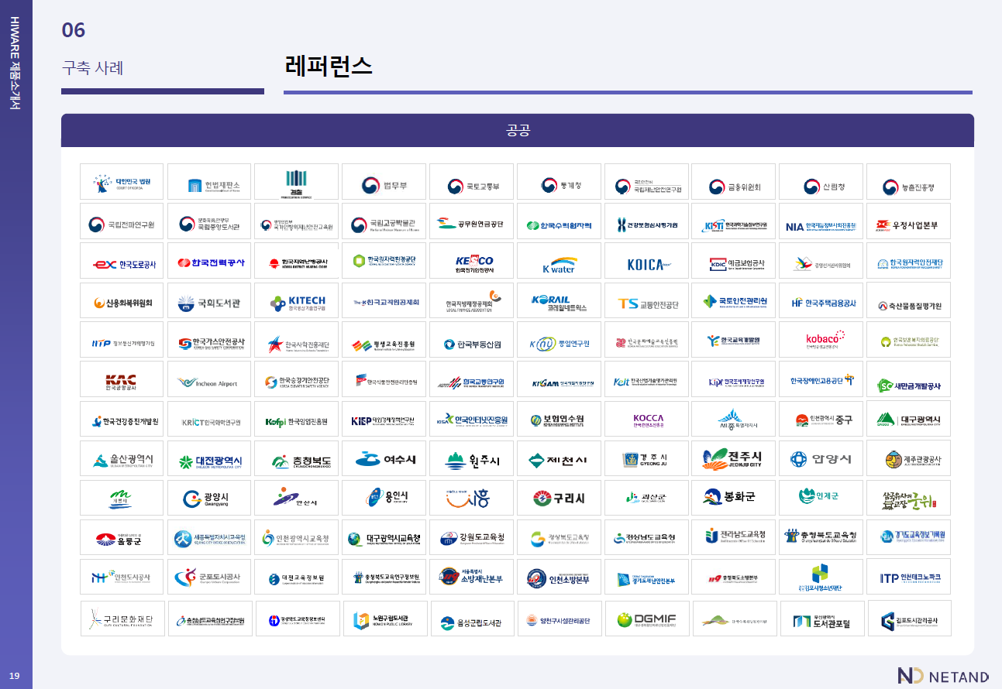Select the KISA 한국인터넷진흥원 logo
The height and width of the screenshot is (689, 1002).
point(471,420)
